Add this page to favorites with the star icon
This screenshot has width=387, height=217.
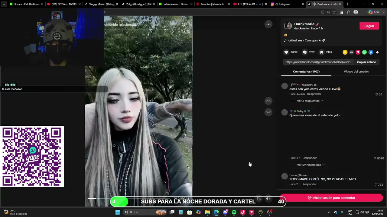tap(334, 12)
